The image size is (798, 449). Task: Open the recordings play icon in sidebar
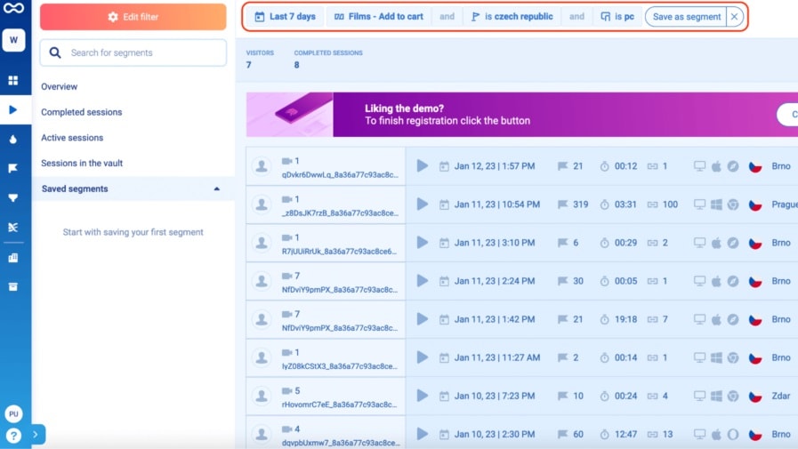(x=13, y=110)
